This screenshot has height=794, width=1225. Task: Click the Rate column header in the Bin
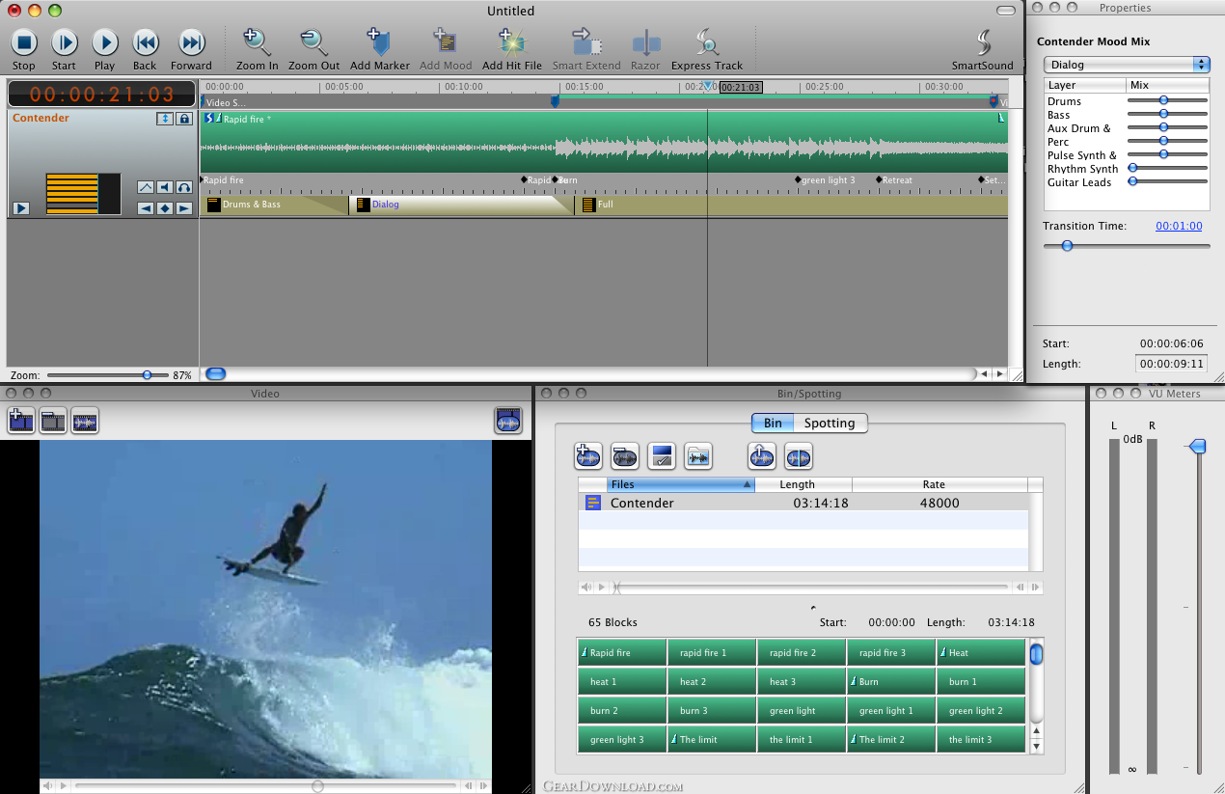click(x=939, y=484)
